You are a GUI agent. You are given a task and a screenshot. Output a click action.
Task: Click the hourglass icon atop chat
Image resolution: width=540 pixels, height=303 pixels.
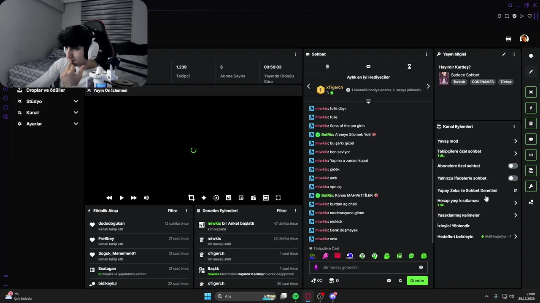pyautogui.click(x=409, y=66)
